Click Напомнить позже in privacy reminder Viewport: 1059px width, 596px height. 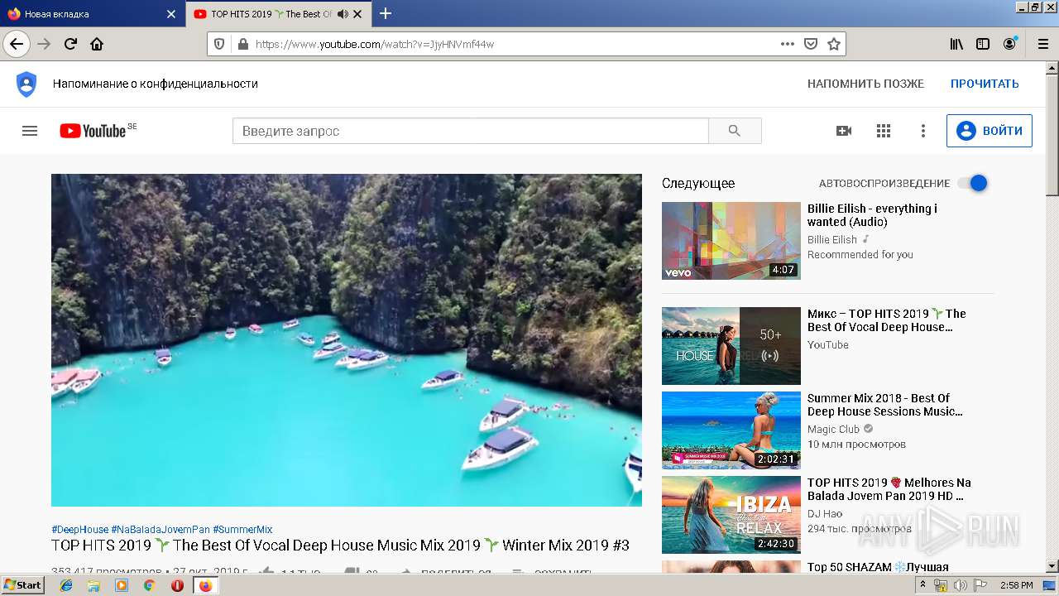[865, 84]
